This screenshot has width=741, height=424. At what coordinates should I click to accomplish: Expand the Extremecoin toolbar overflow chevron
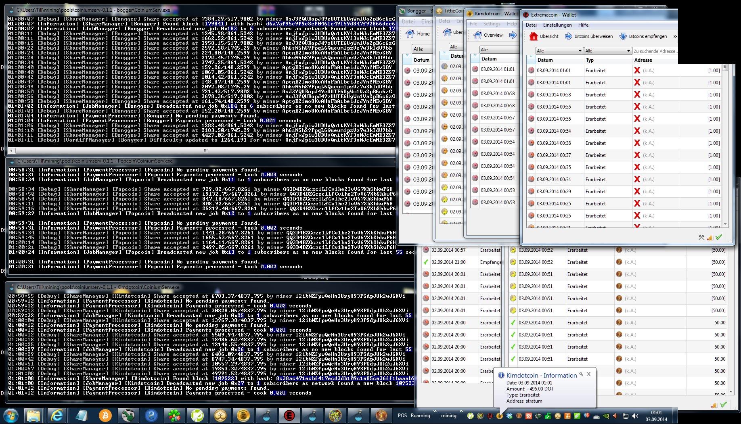pyautogui.click(x=675, y=36)
